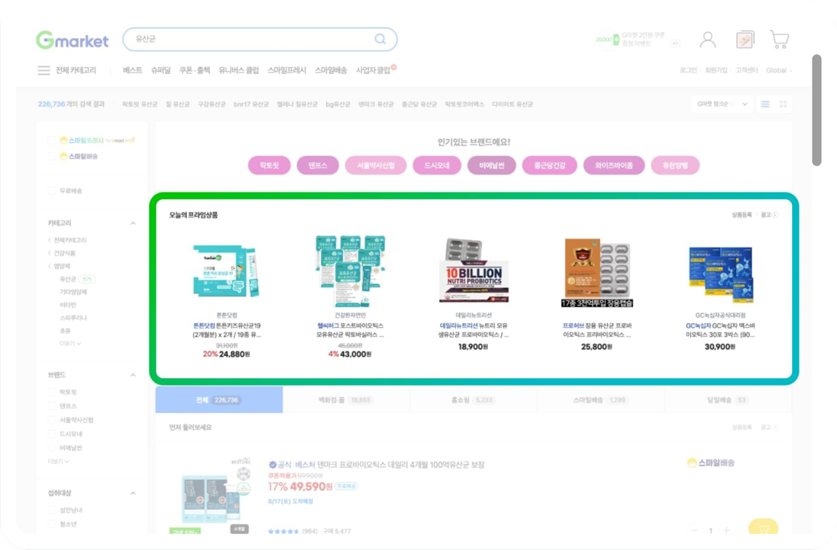Image resolution: width=837 pixels, height=550 pixels.
Task: Expand 더보기 under the brand list
Action: (x=59, y=461)
